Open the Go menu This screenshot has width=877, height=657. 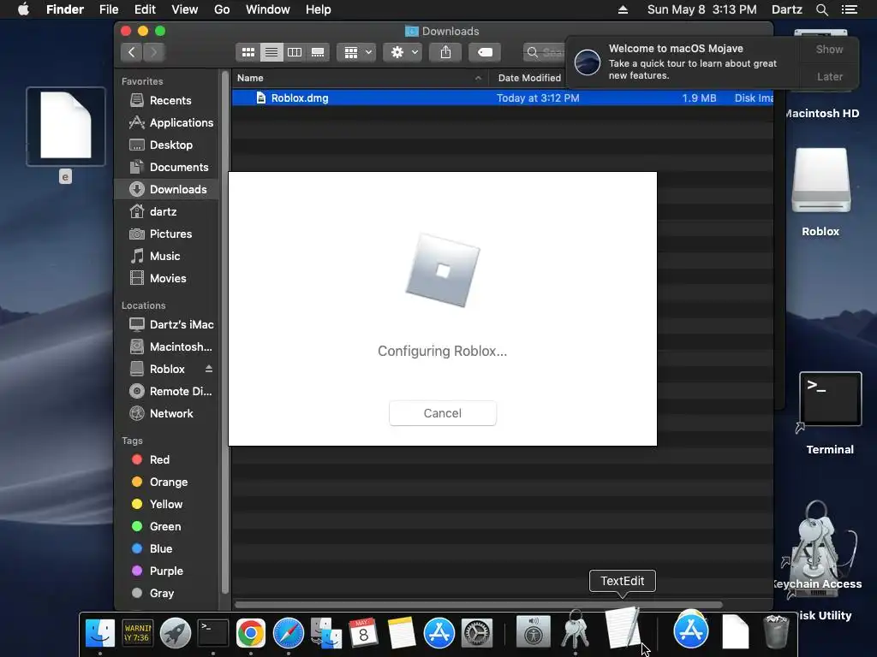click(222, 9)
